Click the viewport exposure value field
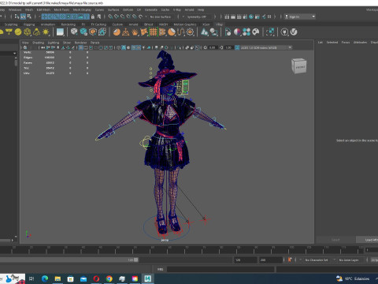Viewport: 378px width, 284px height. click(212, 47)
